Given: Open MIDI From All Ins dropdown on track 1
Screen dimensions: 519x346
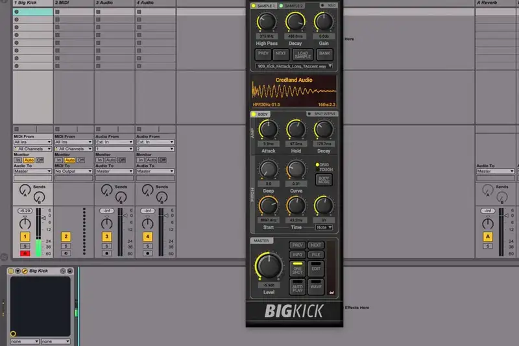Looking at the screenshot, I should (x=32, y=142).
